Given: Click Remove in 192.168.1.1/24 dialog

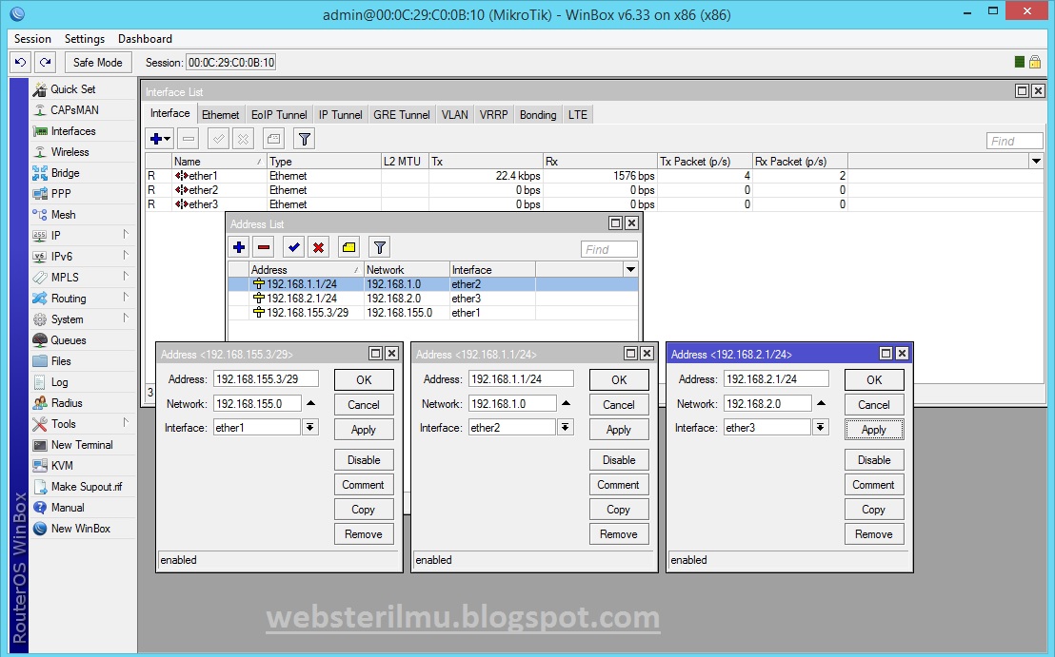Looking at the screenshot, I should coord(619,534).
